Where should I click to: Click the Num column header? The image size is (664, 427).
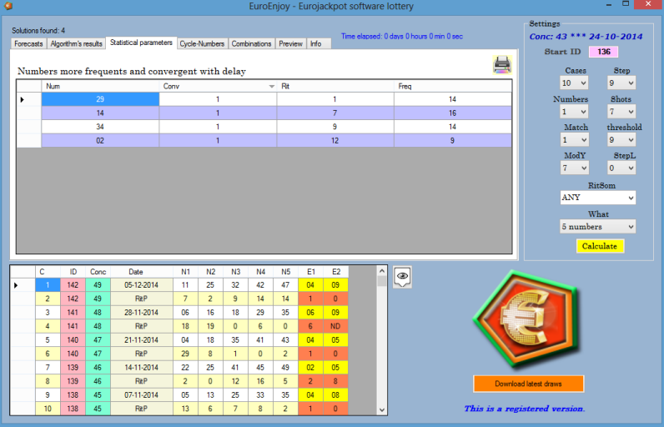(100, 87)
